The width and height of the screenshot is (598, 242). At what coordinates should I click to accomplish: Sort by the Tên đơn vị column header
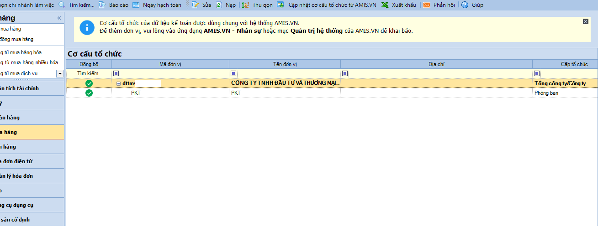coord(285,64)
